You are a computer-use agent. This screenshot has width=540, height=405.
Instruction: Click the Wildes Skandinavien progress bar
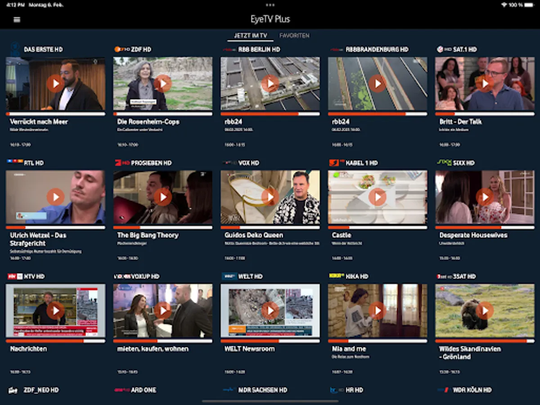click(485, 341)
